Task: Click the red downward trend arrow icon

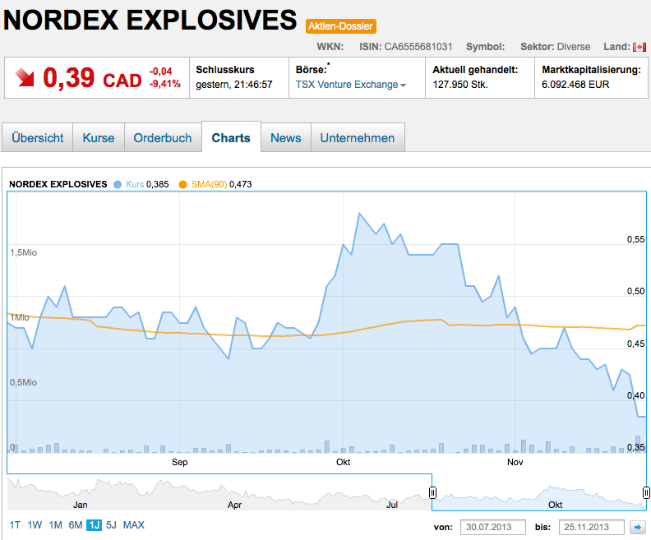Action: pos(25,77)
